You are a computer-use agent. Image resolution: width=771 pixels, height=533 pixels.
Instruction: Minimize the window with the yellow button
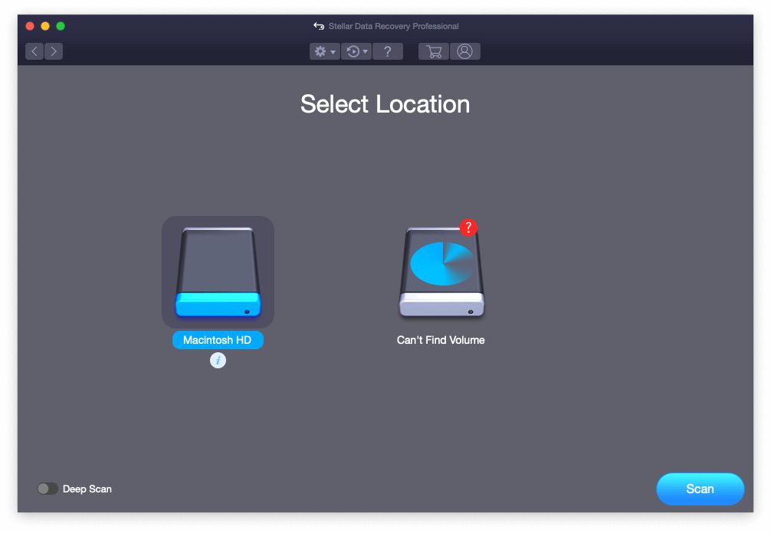coord(45,26)
